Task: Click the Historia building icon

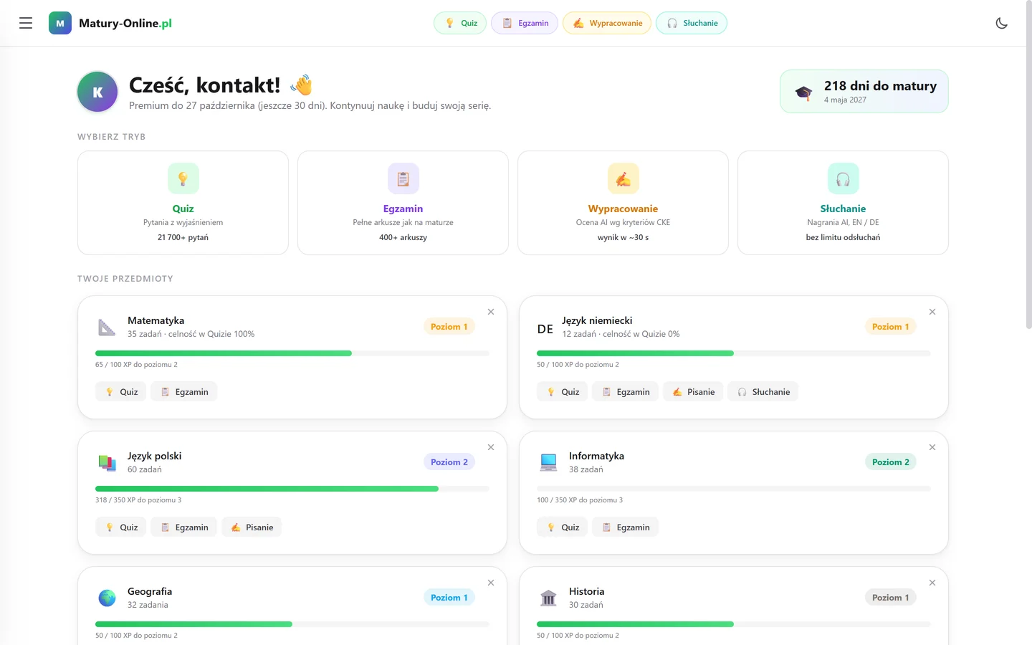Action: (548, 598)
